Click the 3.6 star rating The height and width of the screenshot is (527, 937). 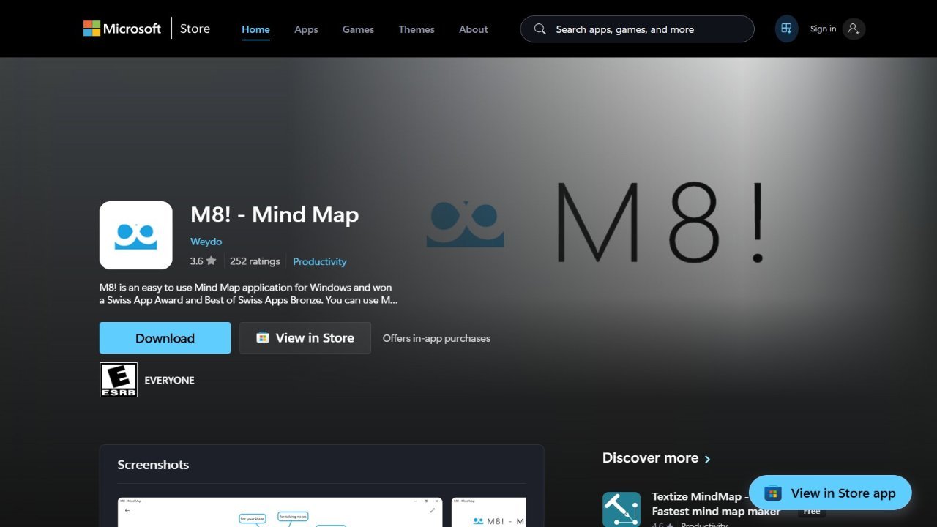coord(203,261)
